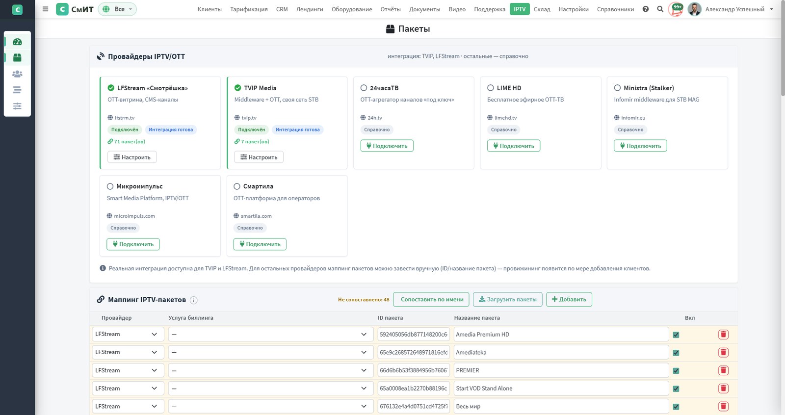This screenshot has height=415, width=785.
Task: Open billing service dropdown for Start VOD Stand Alone
Action: click(271, 389)
